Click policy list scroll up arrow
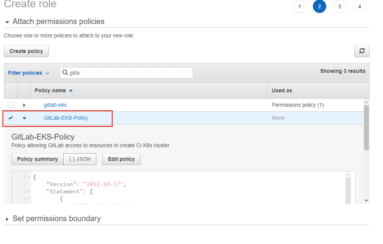The height and width of the screenshot is (244, 383). tap(366, 102)
